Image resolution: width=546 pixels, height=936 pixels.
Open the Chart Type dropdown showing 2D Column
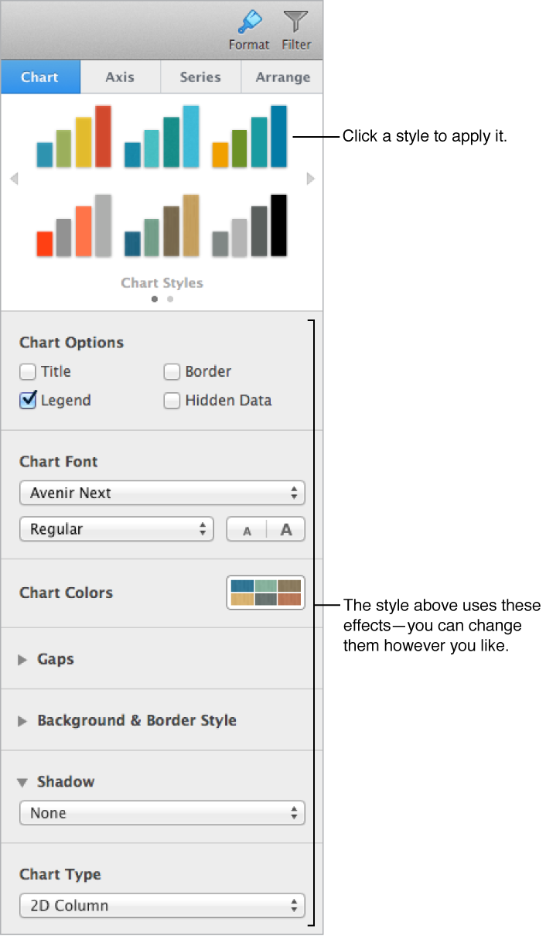162,905
